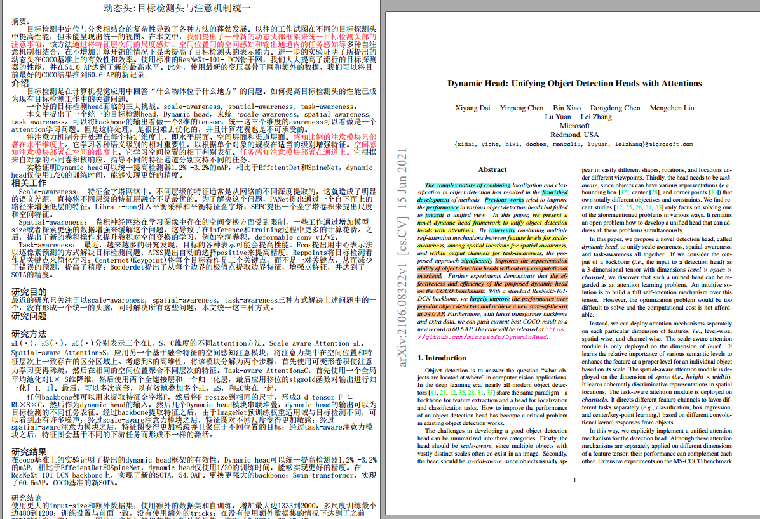
Task: Click the 介绍 heading in the left document
Action: coord(20,82)
